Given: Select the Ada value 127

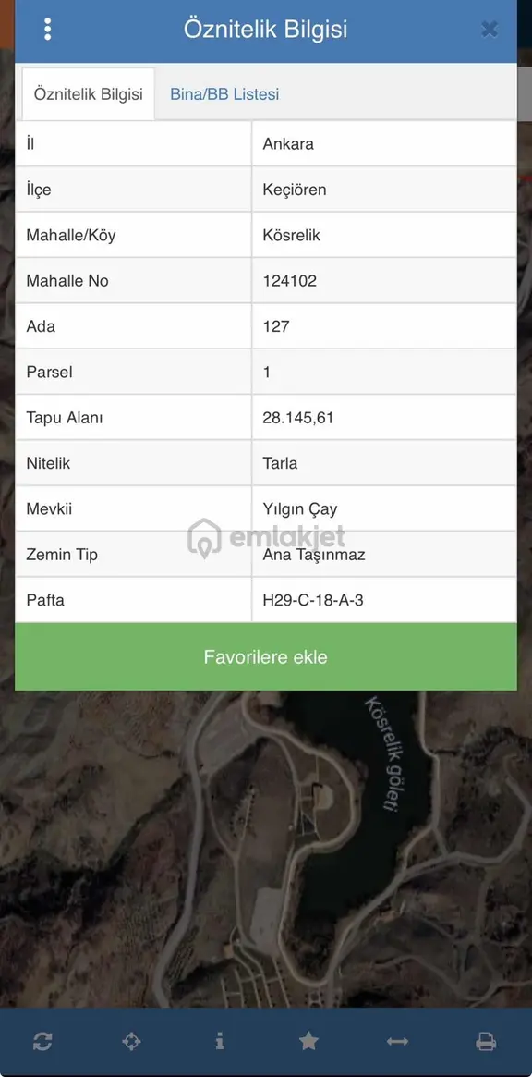Looking at the screenshot, I should (x=276, y=326).
